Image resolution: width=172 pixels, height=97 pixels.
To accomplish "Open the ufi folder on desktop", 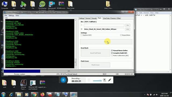I will tap(14, 84).
